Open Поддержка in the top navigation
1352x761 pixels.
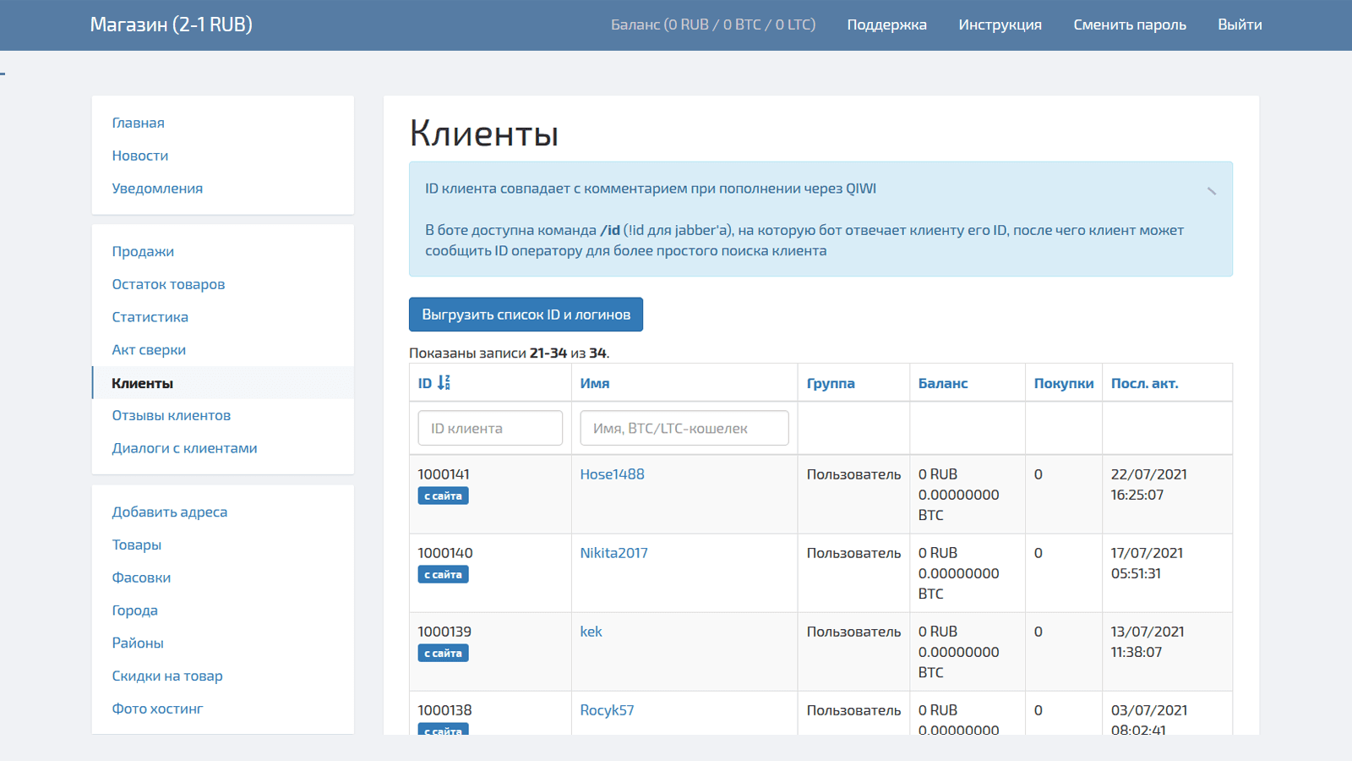(x=887, y=25)
